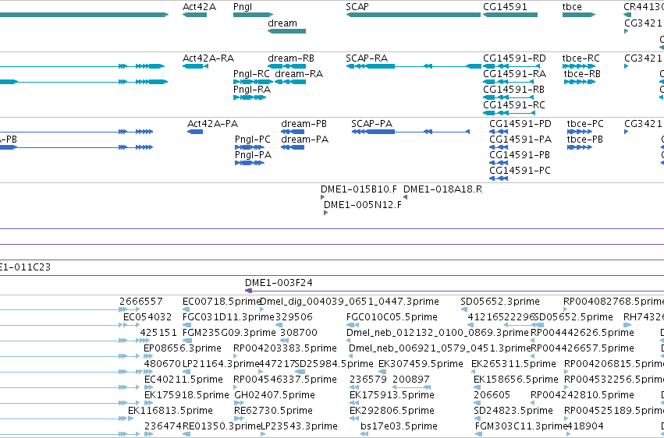Select the SD05652.3prime feature
The height and width of the screenshot is (438, 664).
coord(463,309)
